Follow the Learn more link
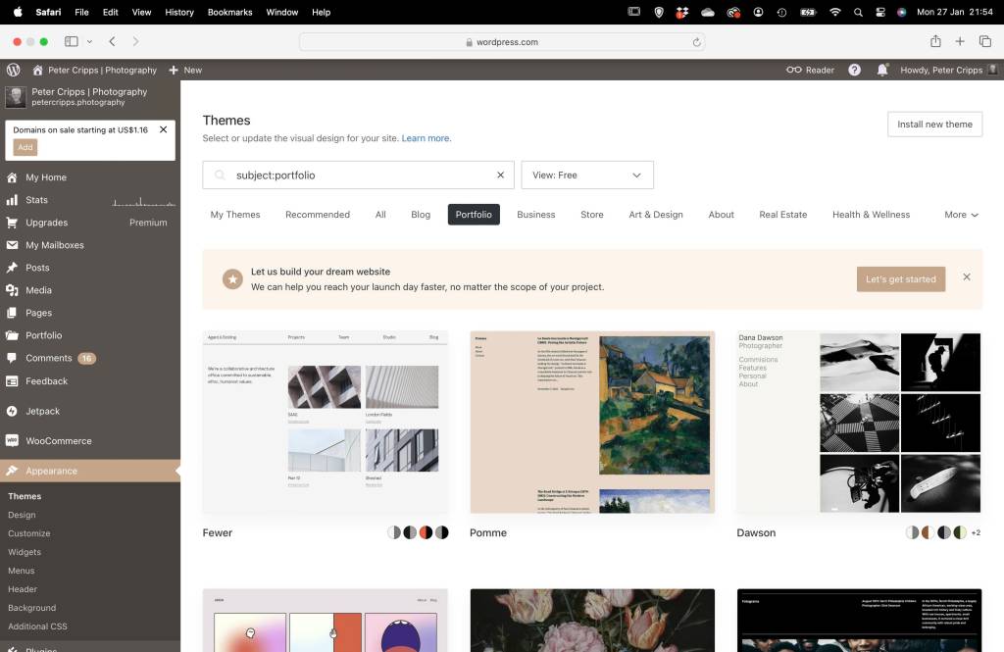The height and width of the screenshot is (652, 1004). click(x=426, y=138)
